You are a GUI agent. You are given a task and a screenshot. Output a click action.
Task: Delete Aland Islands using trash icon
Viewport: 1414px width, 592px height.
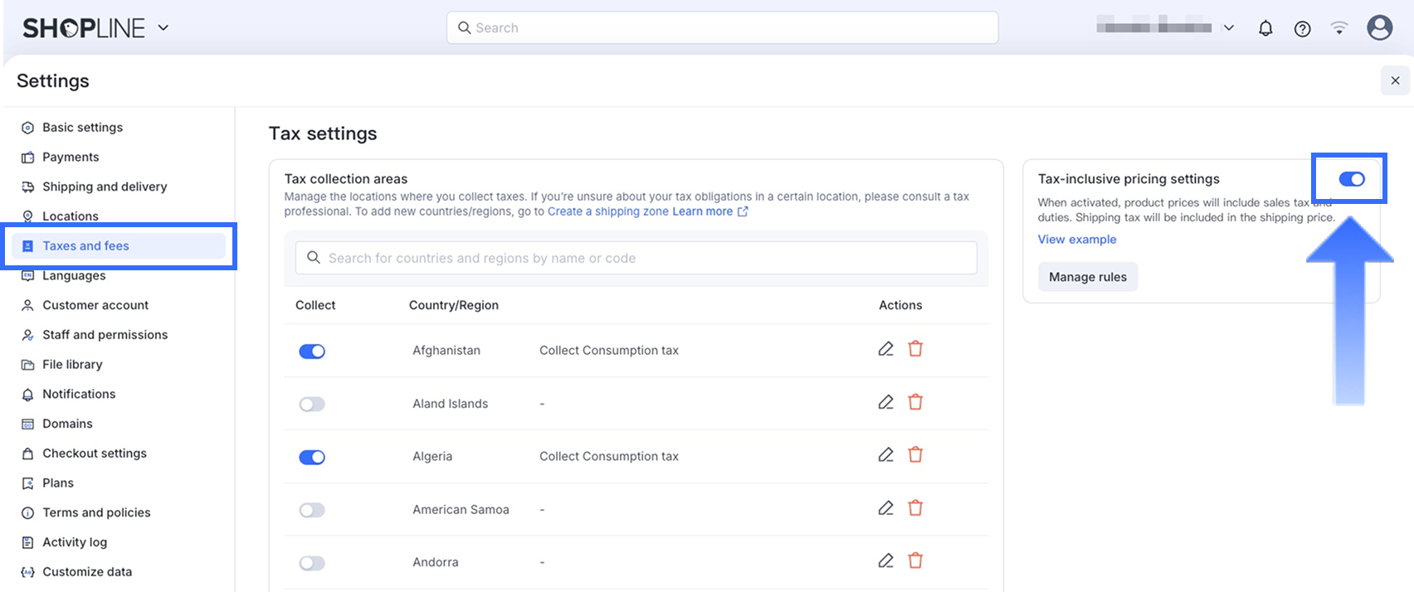915,402
